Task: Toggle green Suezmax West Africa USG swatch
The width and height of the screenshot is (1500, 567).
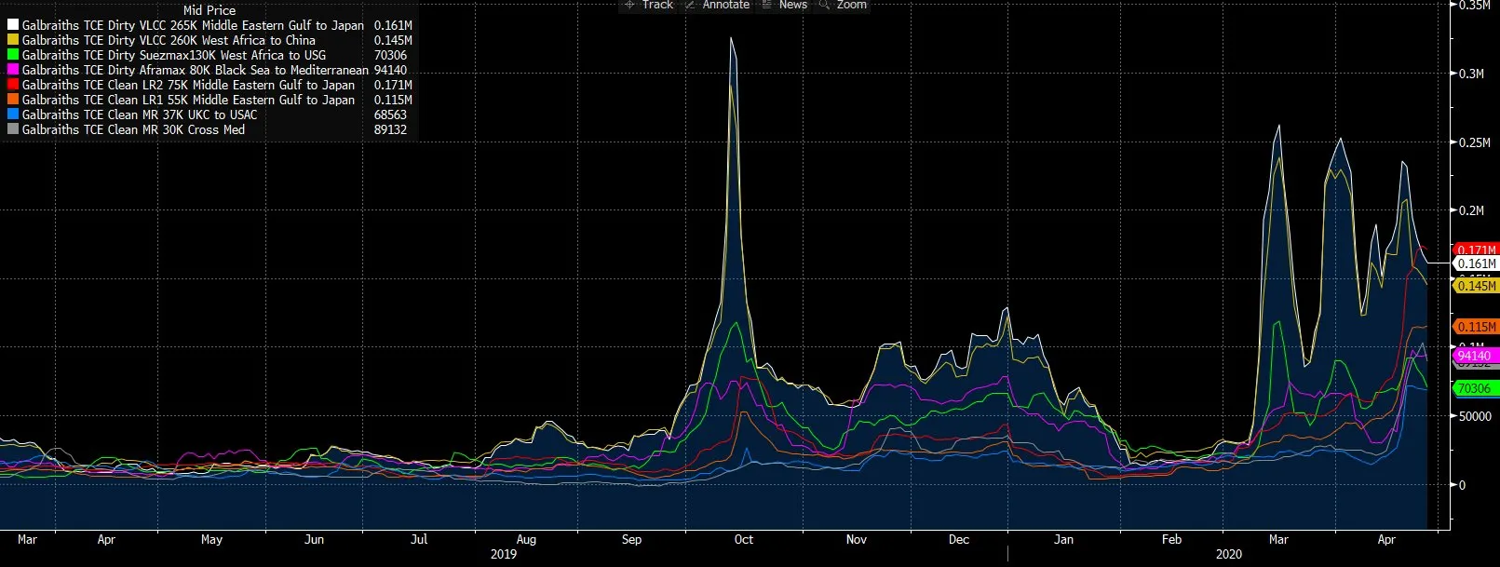Action: (x=13, y=55)
